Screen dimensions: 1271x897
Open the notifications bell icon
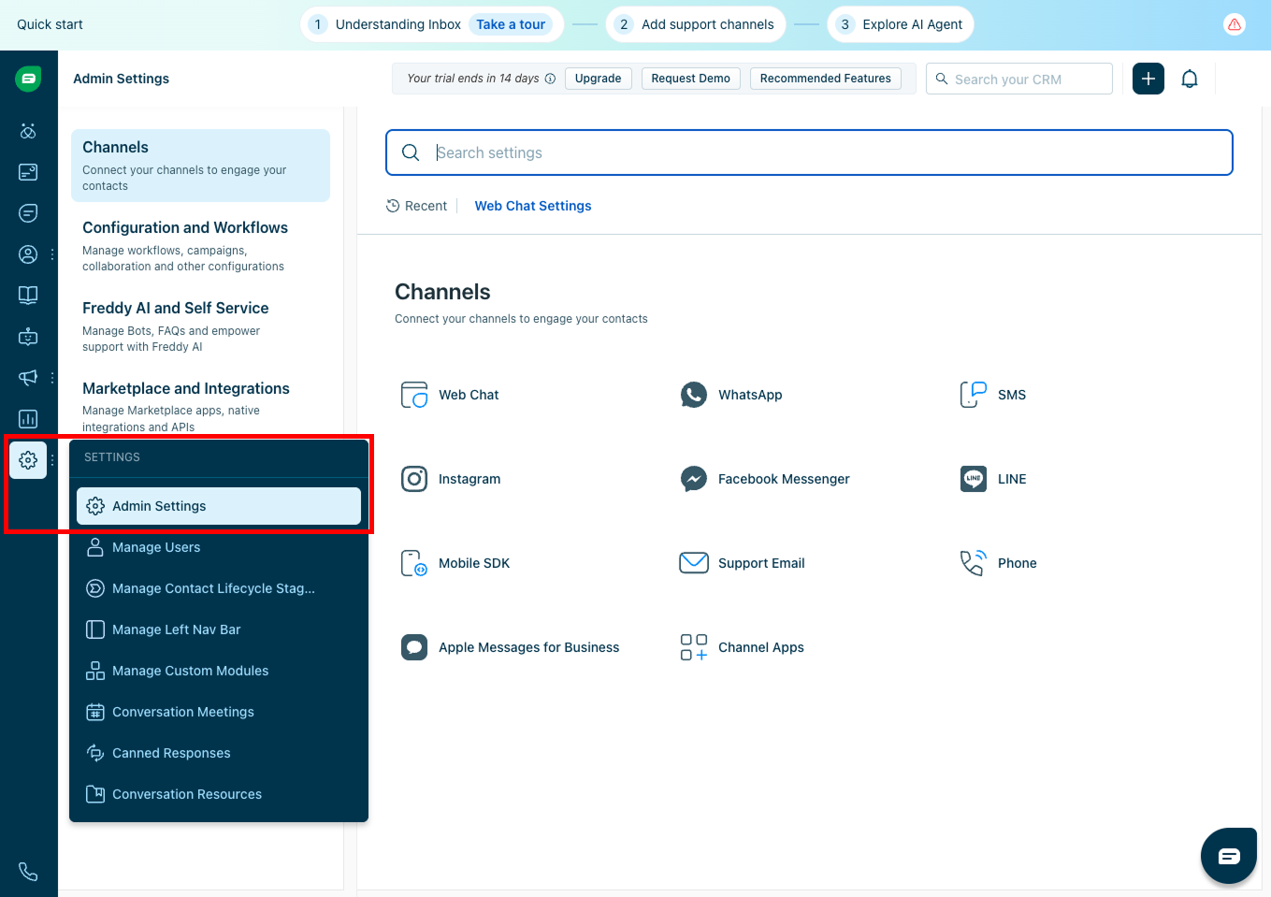point(1190,79)
